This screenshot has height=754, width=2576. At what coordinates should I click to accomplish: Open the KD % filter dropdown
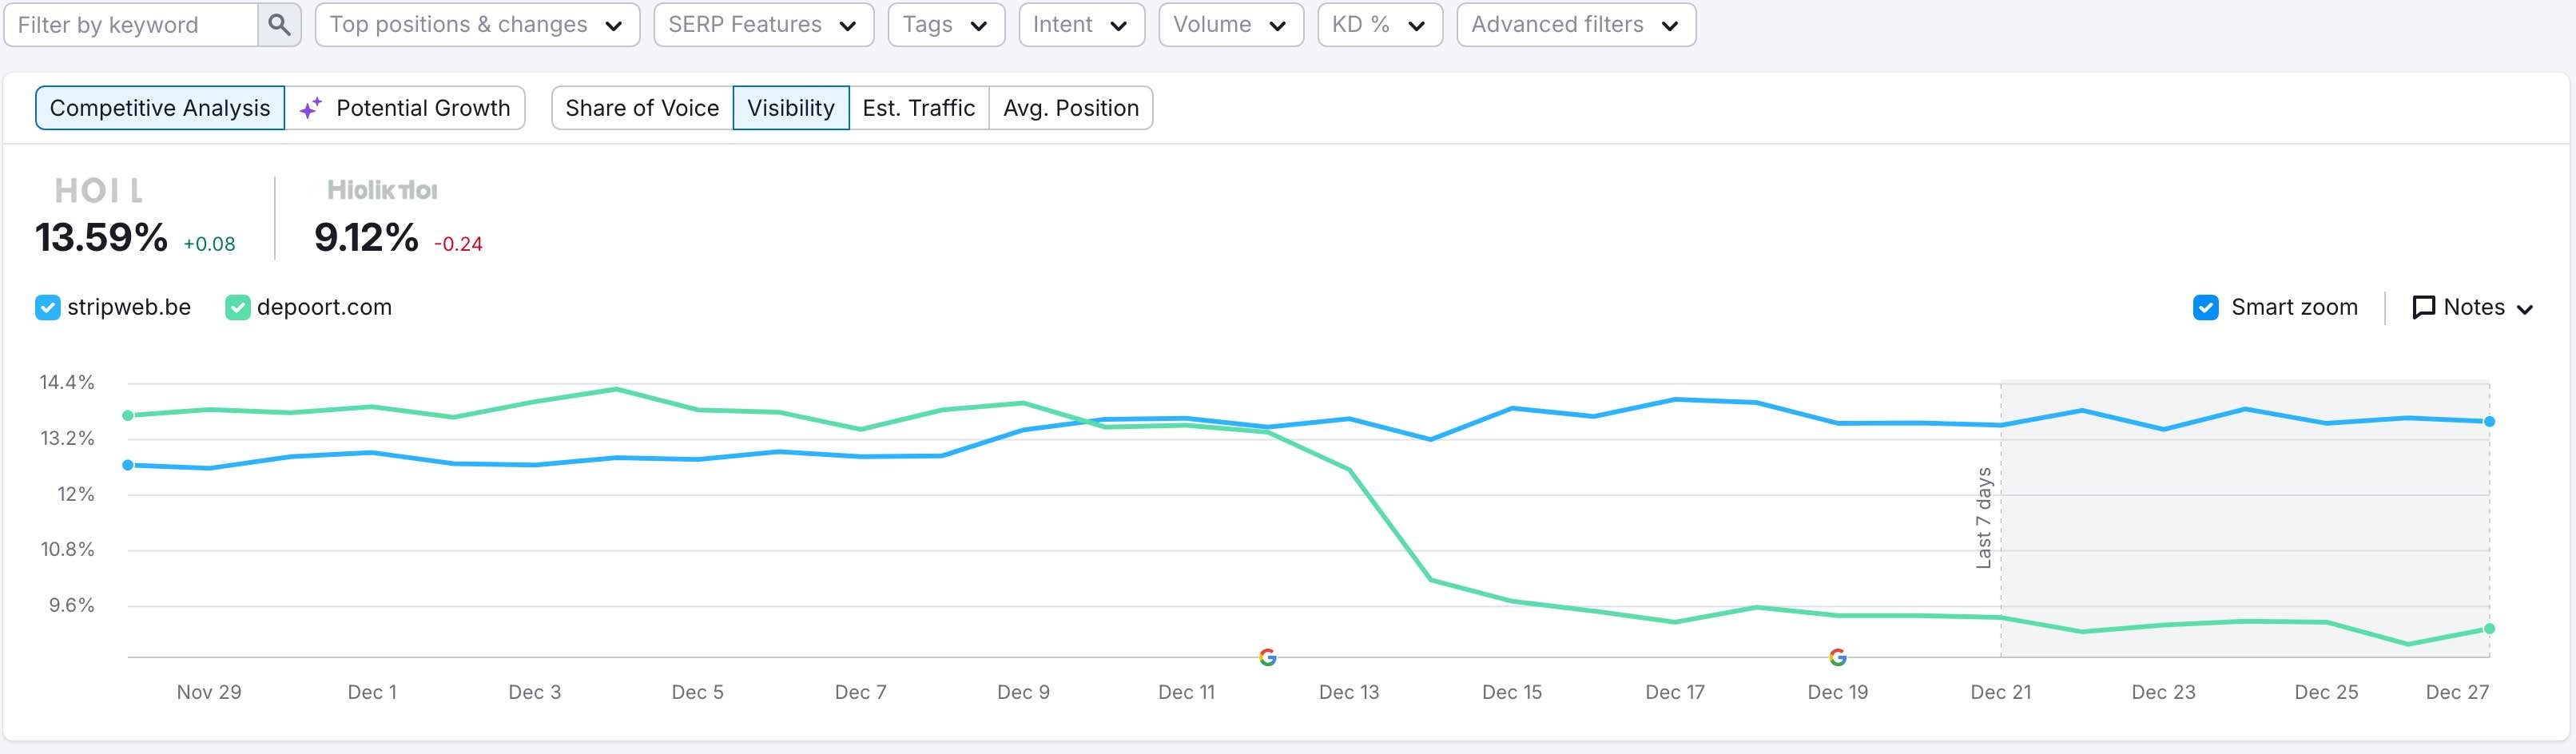1380,25
